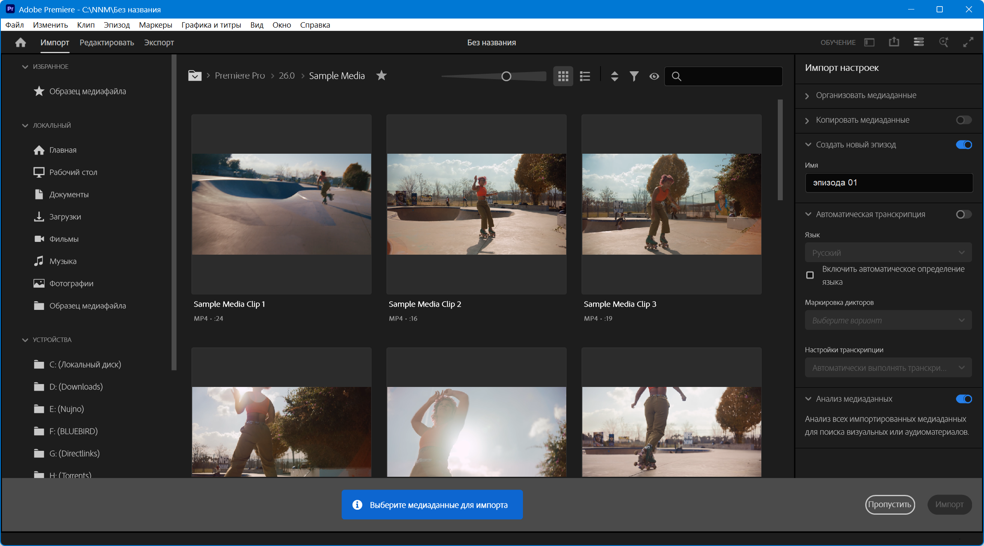This screenshot has height=546, width=984.
Task: Open the sort order arrows icon
Action: click(x=614, y=76)
